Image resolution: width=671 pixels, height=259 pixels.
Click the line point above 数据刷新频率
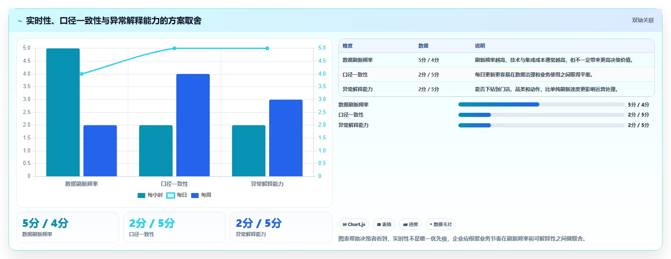tap(81, 74)
